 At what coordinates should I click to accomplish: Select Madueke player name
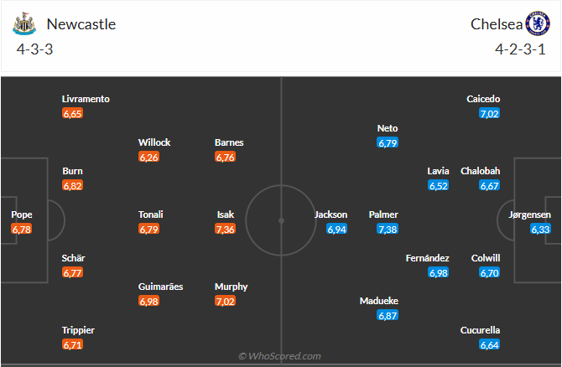pos(378,301)
